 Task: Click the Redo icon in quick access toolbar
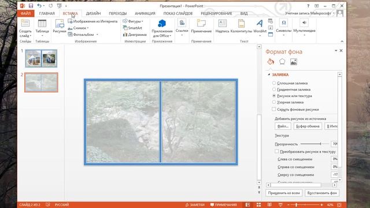[50, 6]
